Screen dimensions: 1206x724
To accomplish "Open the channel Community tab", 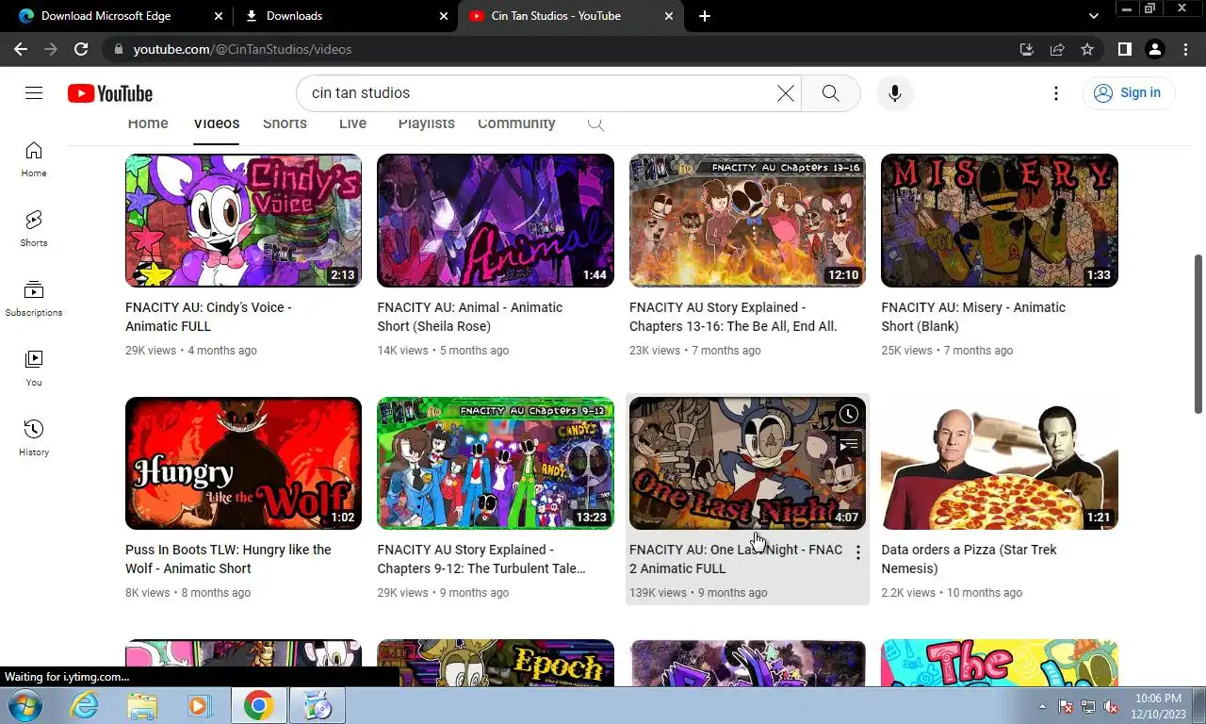I will (x=516, y=123).
